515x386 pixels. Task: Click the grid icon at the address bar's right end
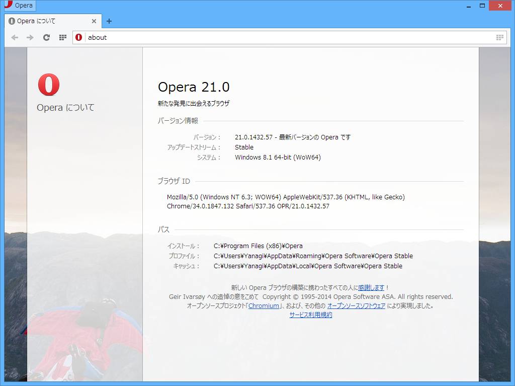pos(499,37)
